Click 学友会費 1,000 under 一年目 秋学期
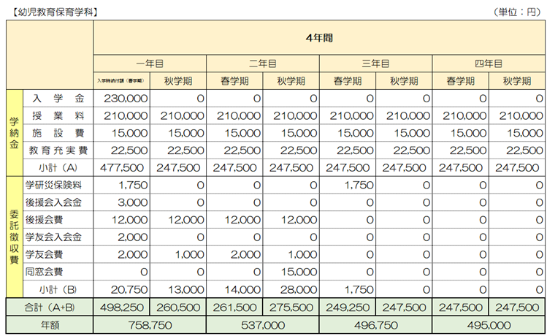The height and width of the screenshot is (336, 547). 189,254
